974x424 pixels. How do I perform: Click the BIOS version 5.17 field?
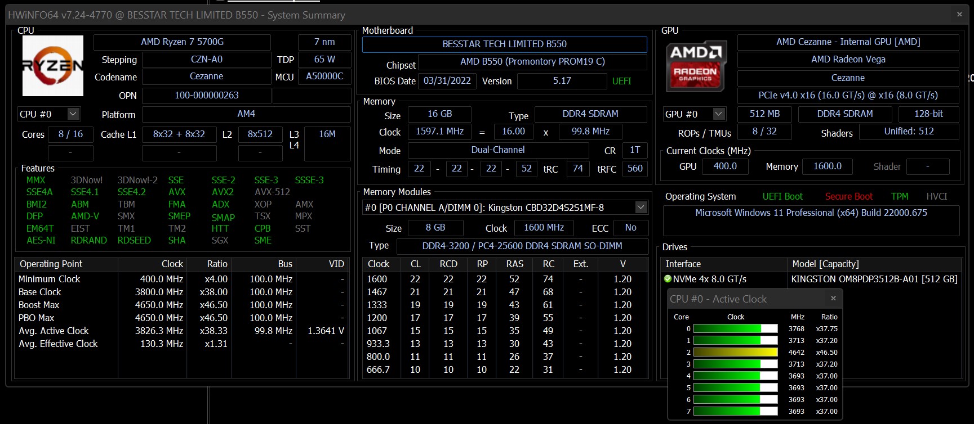[562, 81]
